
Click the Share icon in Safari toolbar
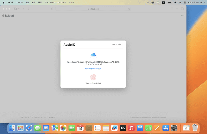point(172,9)
